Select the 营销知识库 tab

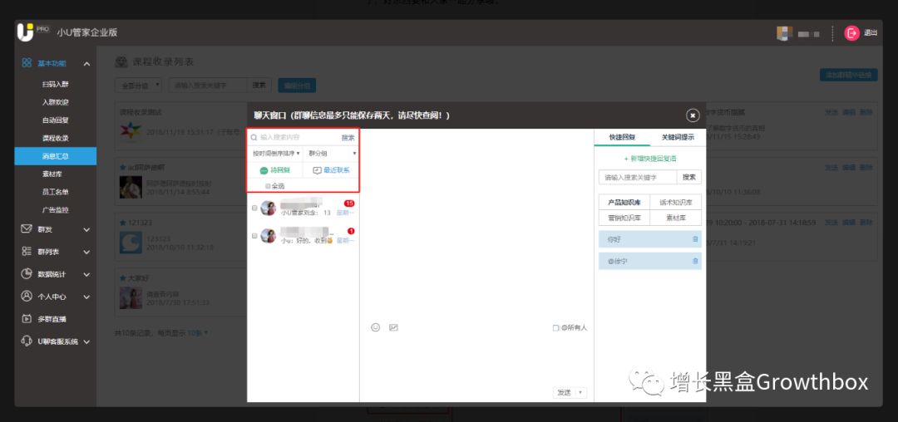624,218
